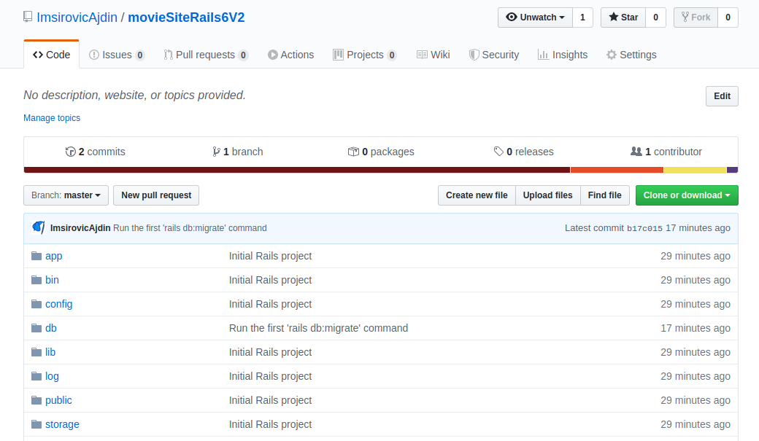Switch to the Issues tab
The image size is (759, 441).
117,55
